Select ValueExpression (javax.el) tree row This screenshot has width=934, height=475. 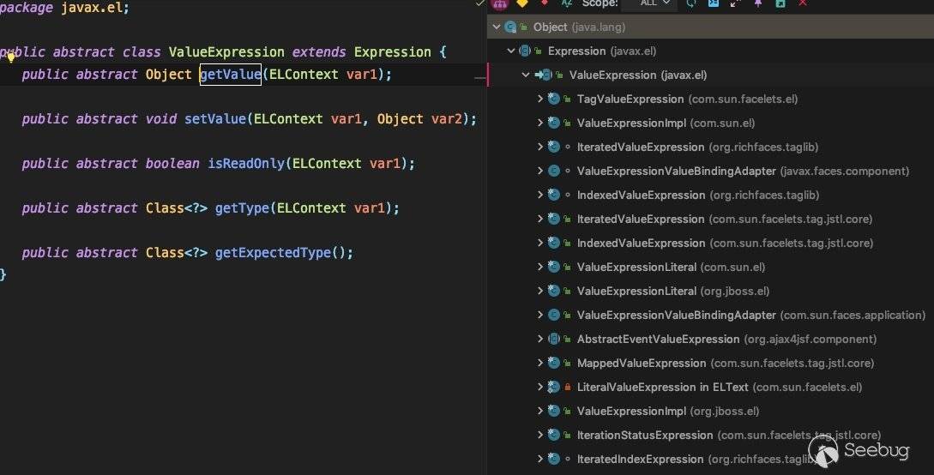pyautogui.click(x=711, y=75)
